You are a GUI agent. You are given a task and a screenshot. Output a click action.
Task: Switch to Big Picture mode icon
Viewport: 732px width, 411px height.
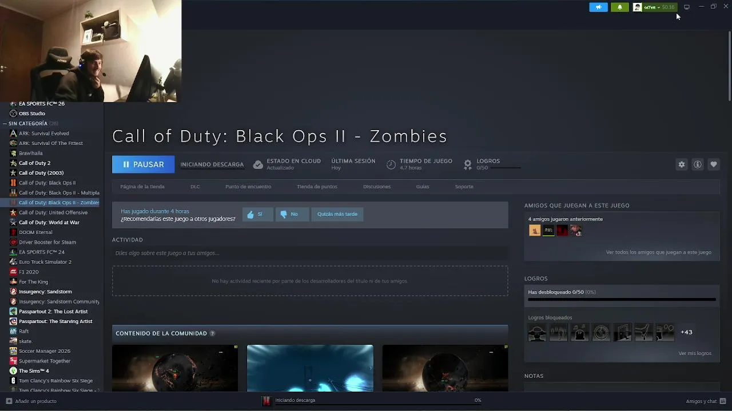pos(687,7)
